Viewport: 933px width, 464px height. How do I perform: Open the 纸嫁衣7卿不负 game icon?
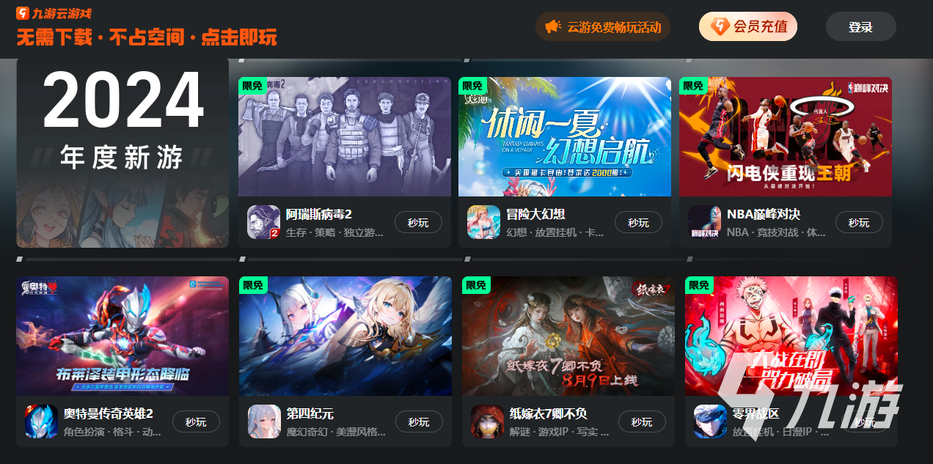pos(487,421)
